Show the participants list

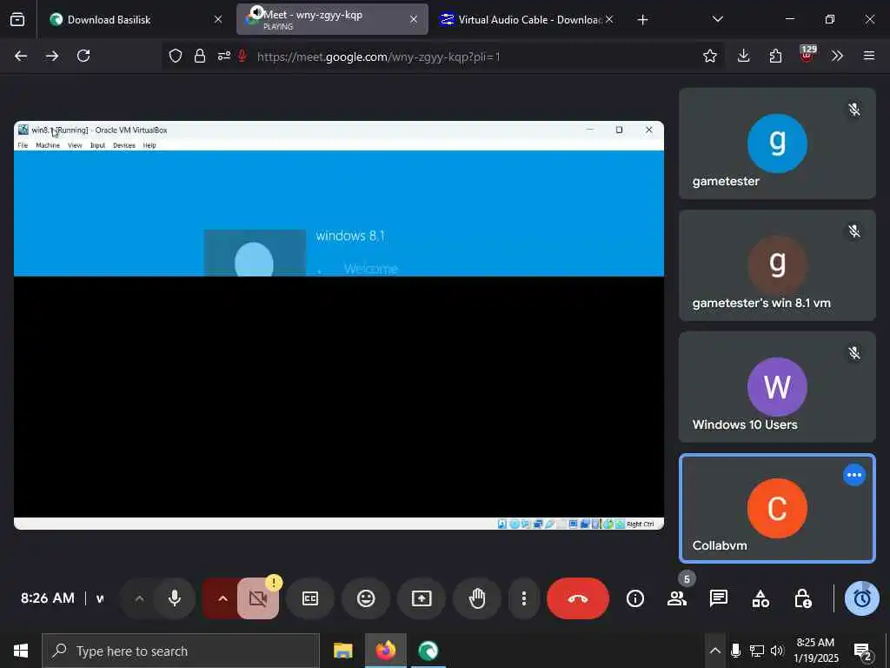[x=676, y=598]
